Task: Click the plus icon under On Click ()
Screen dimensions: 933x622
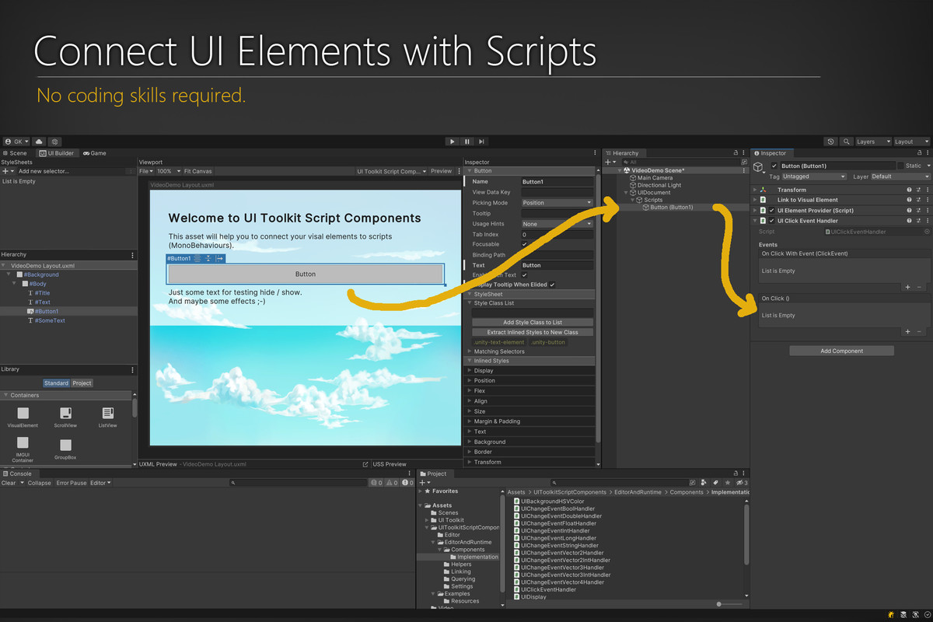Action: [x=907, y=332]
